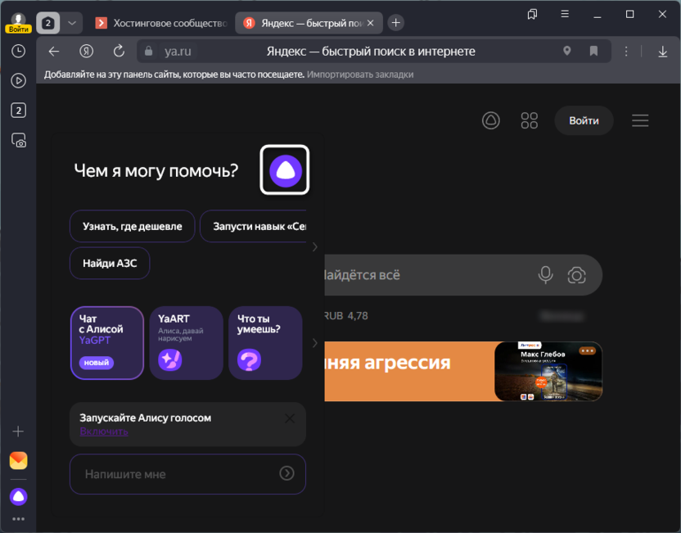Click the Напишите мне input field

(x=187, y=474)
